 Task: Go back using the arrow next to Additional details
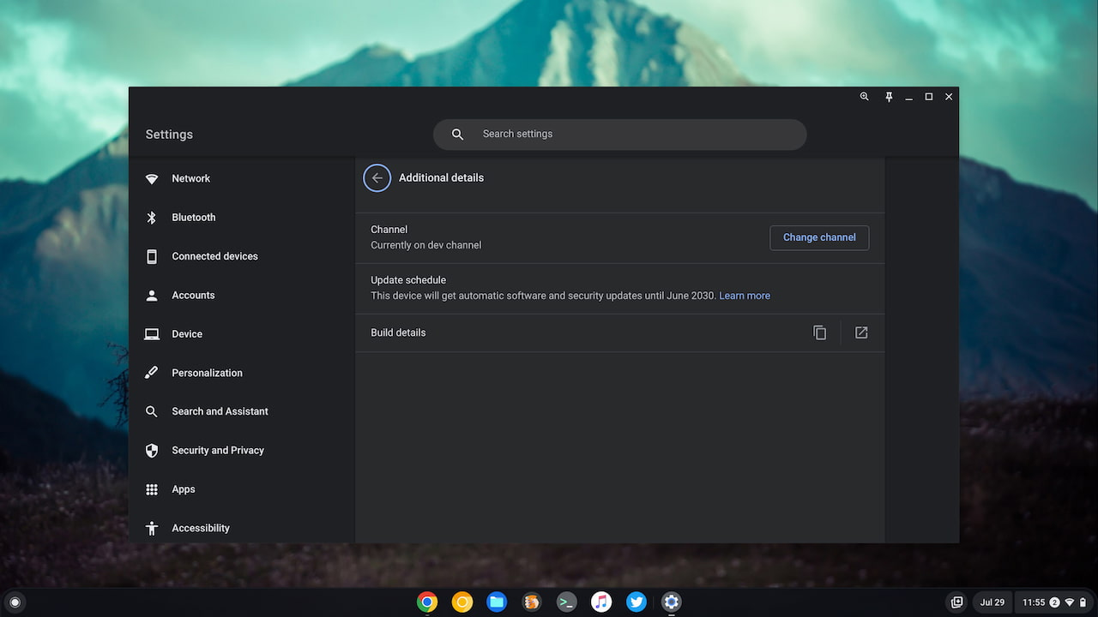[x=377, y=177]
